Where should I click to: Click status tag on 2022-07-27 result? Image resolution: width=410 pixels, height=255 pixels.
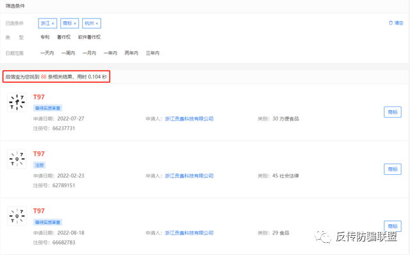coord(47,108)
